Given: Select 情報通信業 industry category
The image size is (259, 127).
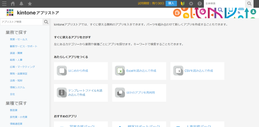Looking at the screenshot, I should click(x=16, y=124).
